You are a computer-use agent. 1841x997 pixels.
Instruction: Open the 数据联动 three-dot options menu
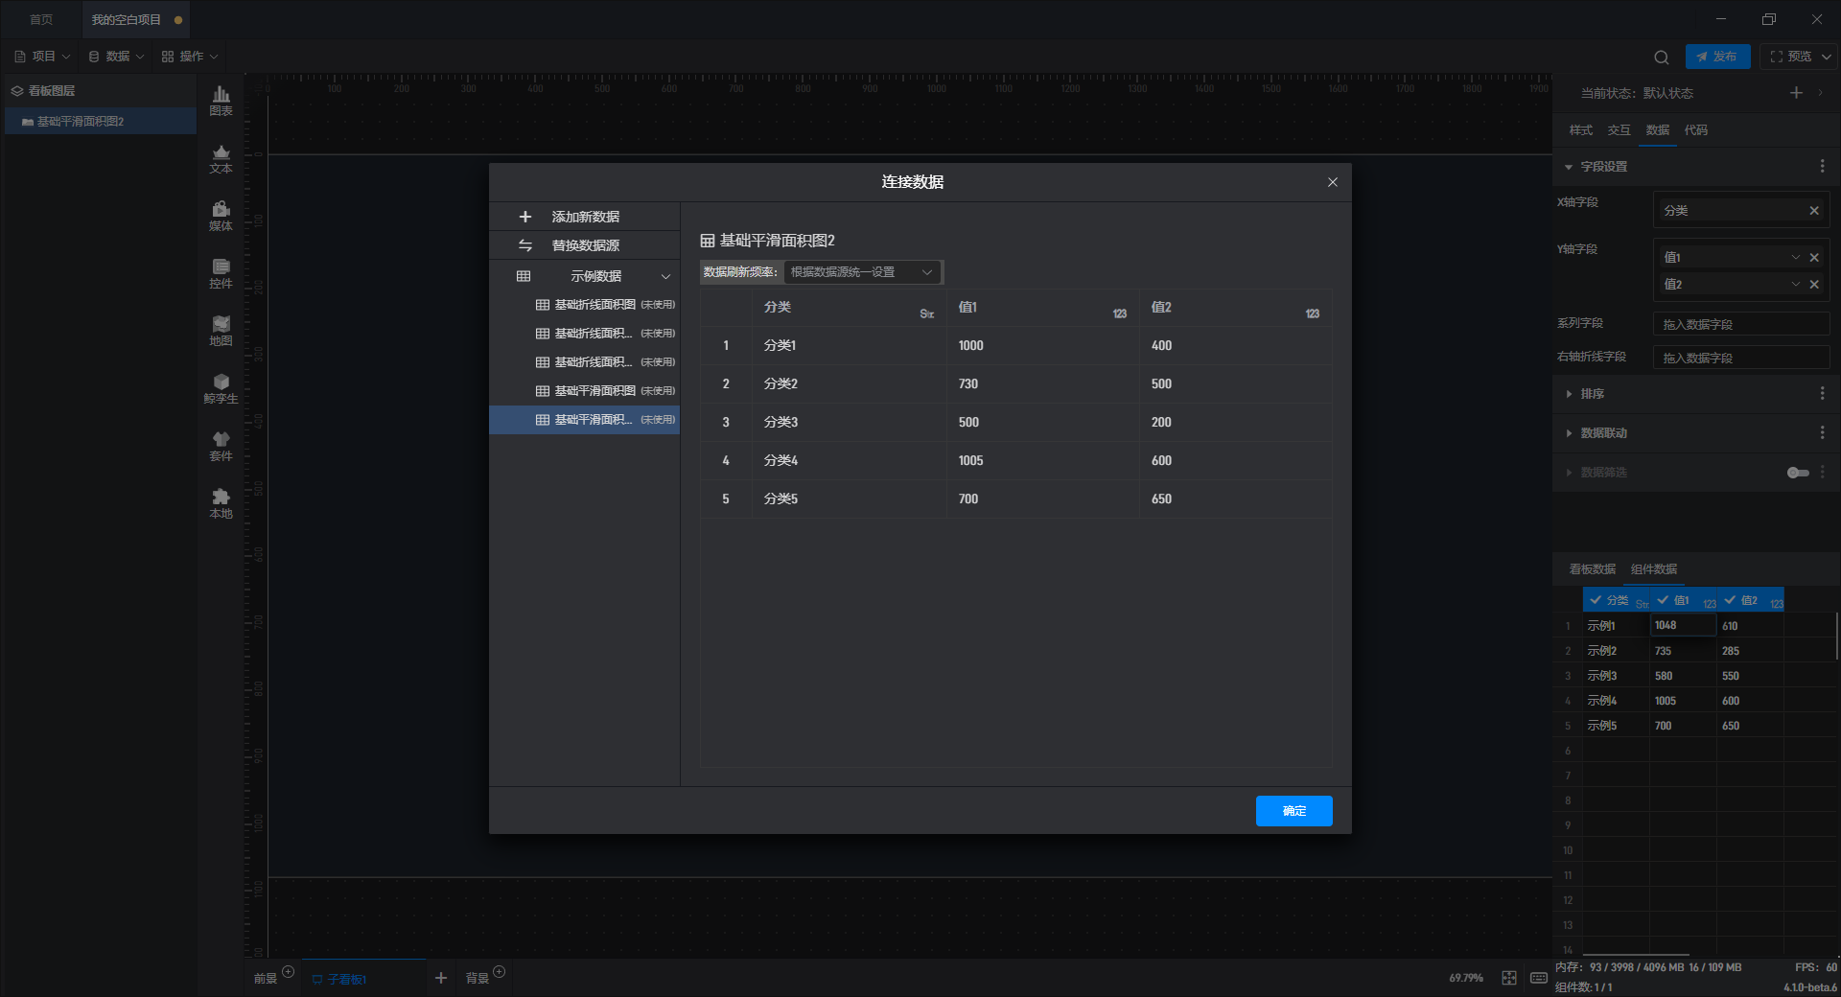[1822, 432]
